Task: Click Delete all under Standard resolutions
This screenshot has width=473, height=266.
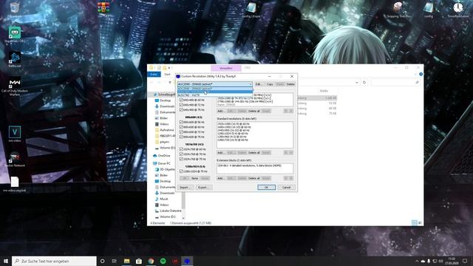Action: pos(254,153)
